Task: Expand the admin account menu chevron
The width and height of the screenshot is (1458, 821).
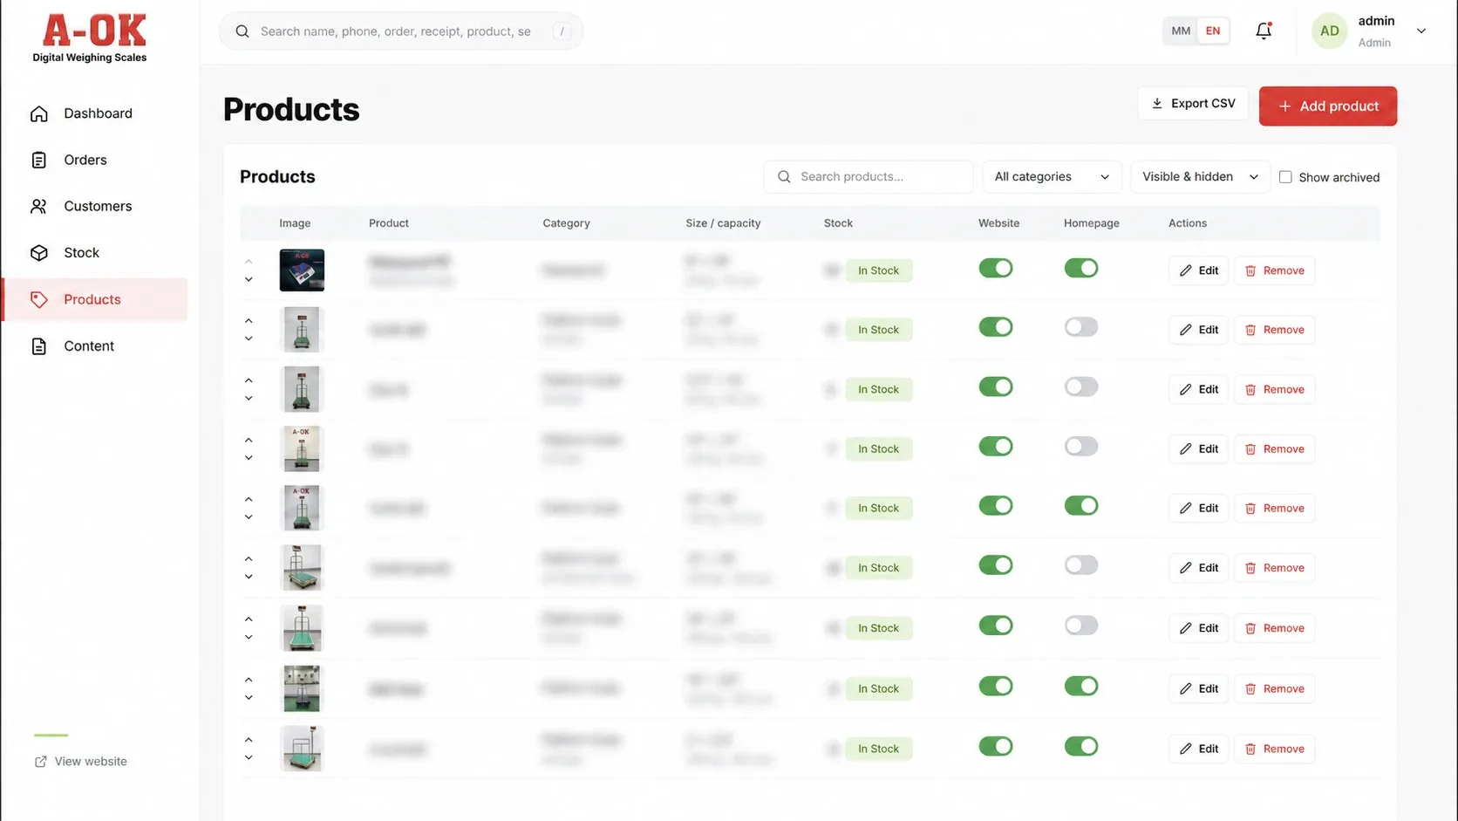Action: point(1421,31)
